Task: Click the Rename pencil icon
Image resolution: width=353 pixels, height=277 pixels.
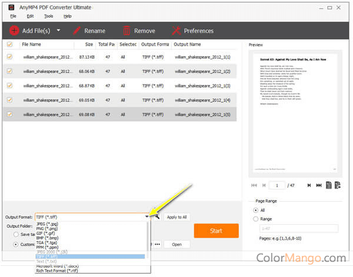Action: 76,31
